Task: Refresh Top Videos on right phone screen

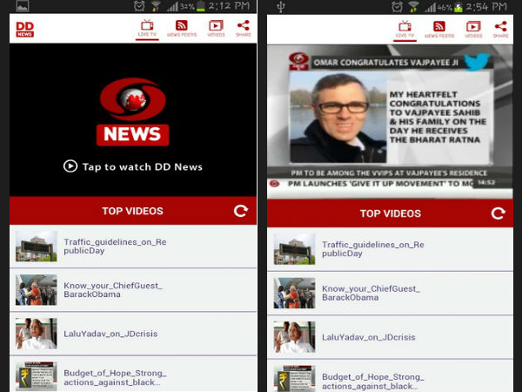Action: point(498,213)
